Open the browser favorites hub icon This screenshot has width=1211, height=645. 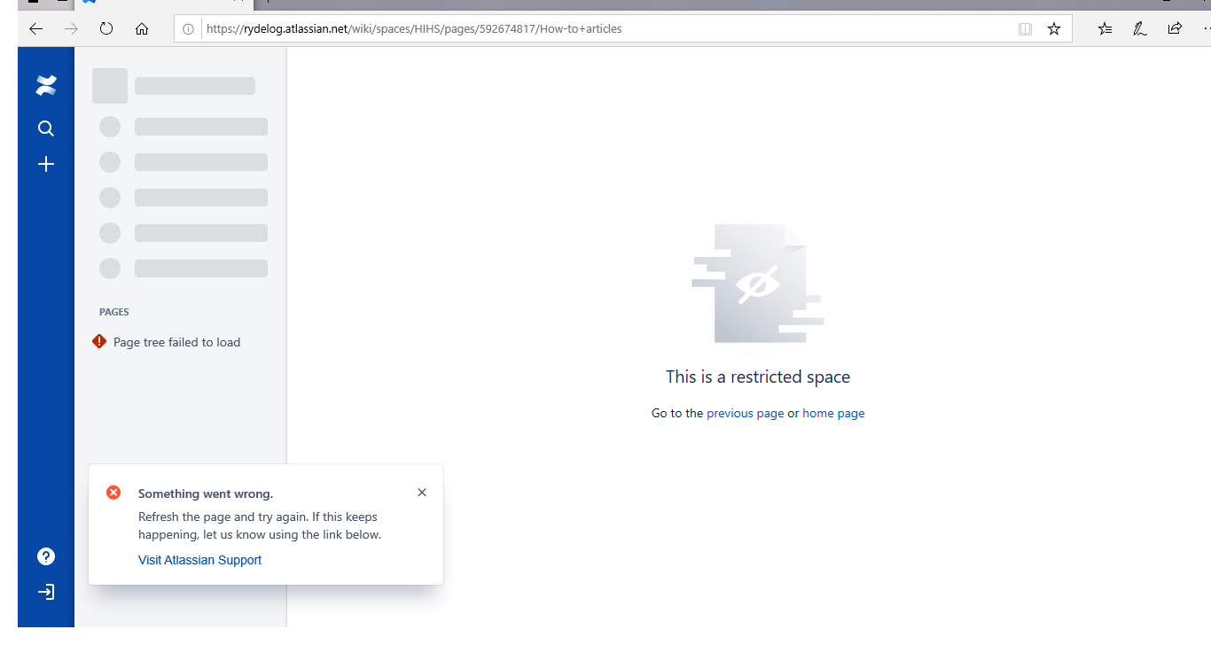pyautogui.click(x=1105, y=28)
